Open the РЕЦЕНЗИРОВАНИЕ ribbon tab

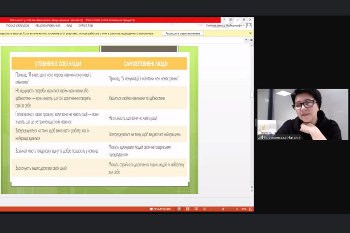point(48,26)
